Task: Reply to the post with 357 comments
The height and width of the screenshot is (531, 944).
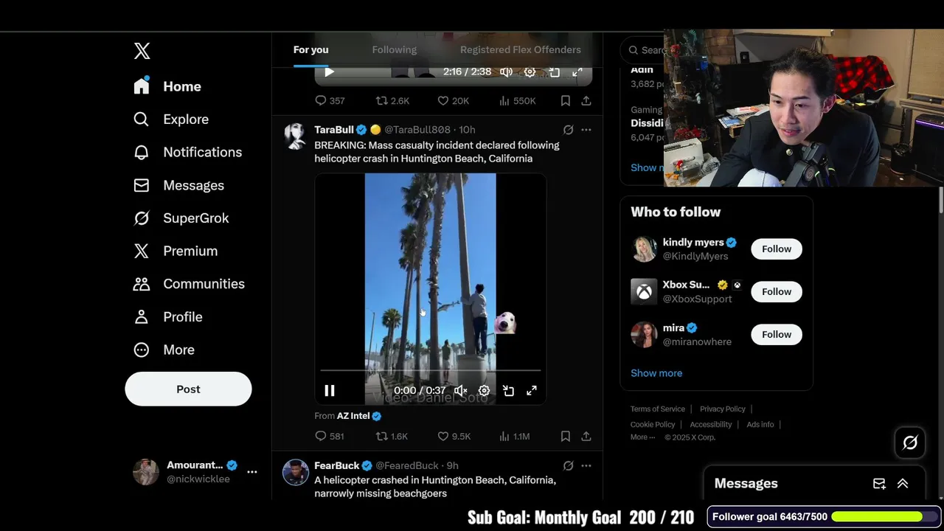Action: (330, 100)
